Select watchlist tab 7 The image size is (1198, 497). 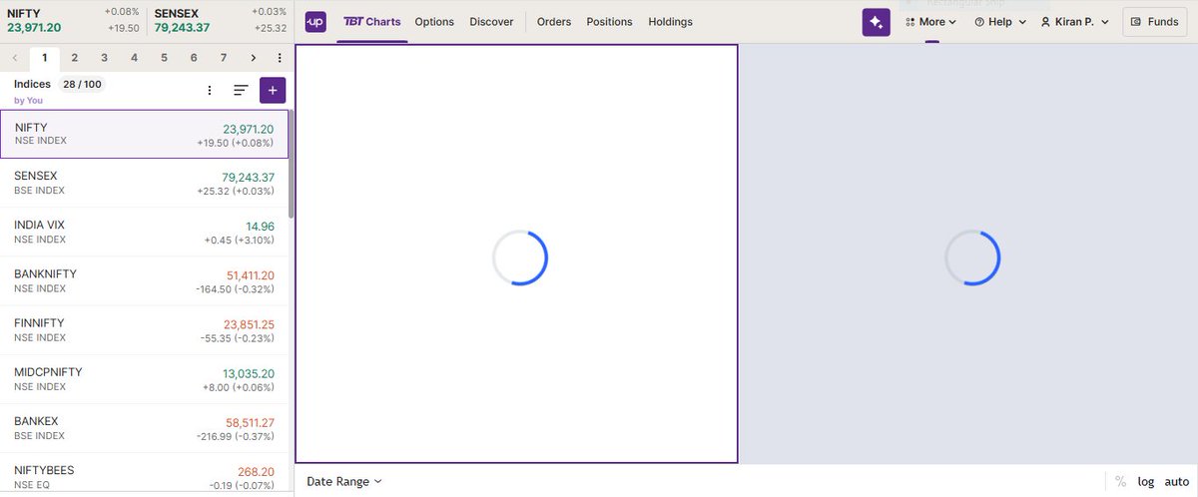224,58
